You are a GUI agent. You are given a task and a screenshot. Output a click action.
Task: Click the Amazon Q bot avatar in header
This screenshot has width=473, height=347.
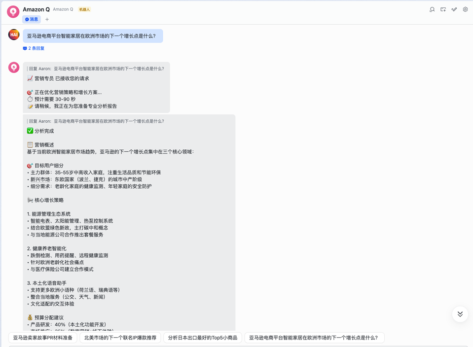[x=13, y=12]
